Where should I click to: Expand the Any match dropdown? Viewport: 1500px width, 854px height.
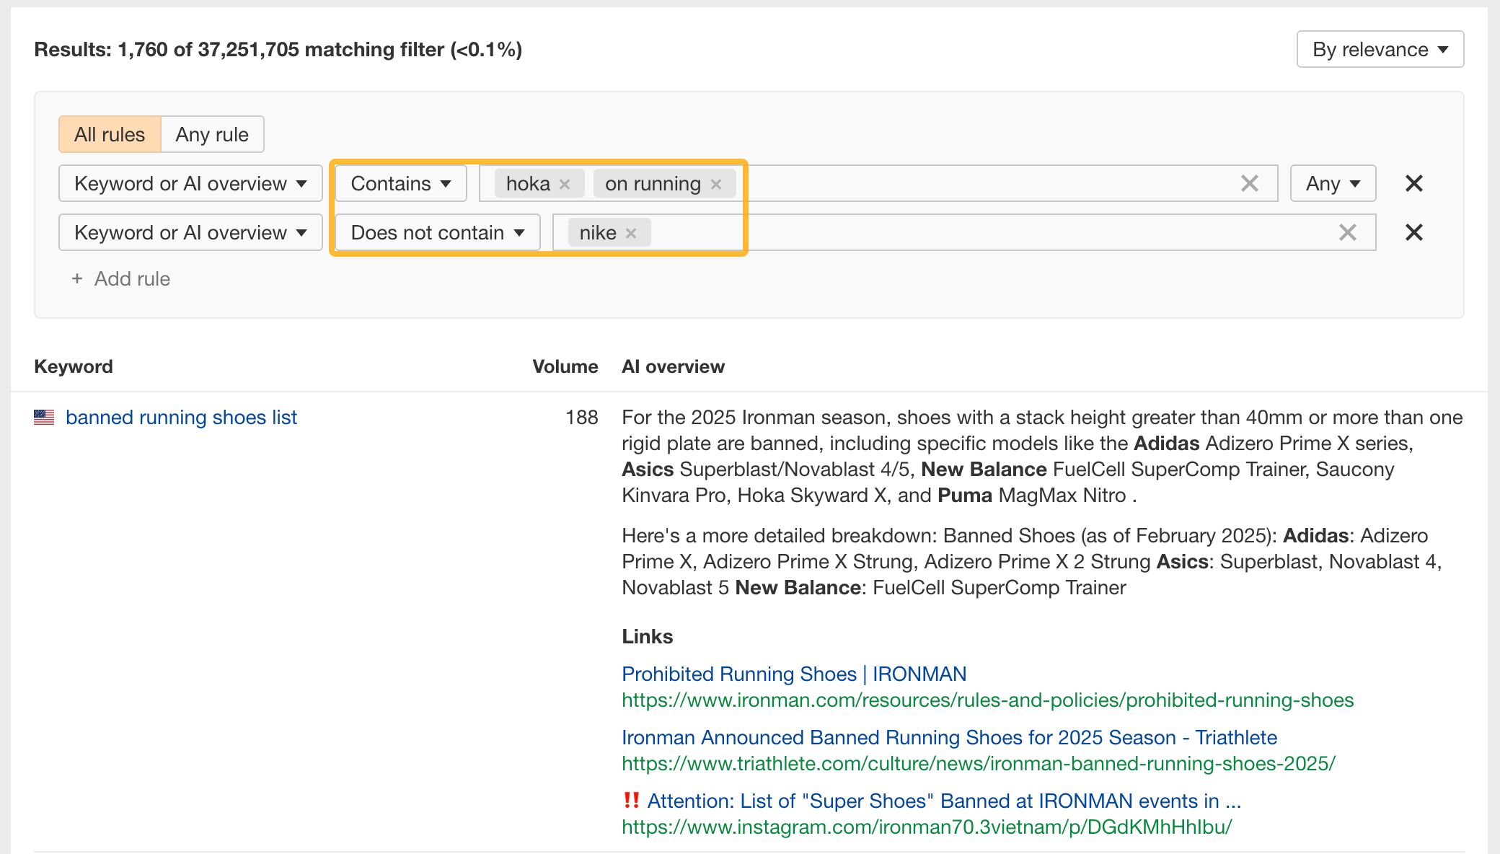[x=1333, y=183]
